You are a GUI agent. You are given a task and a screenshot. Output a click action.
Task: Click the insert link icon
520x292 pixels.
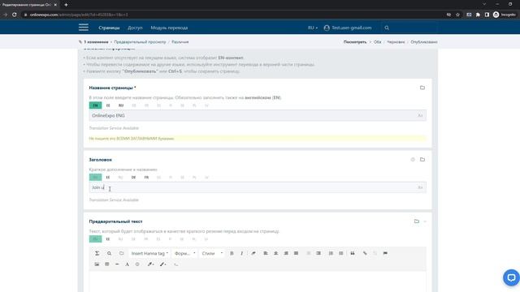[x=365, y=253]
